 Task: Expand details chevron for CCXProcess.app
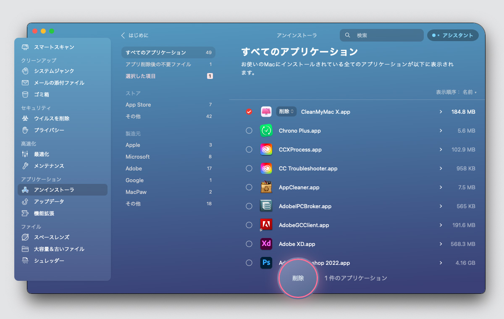[x=441, y=149]
